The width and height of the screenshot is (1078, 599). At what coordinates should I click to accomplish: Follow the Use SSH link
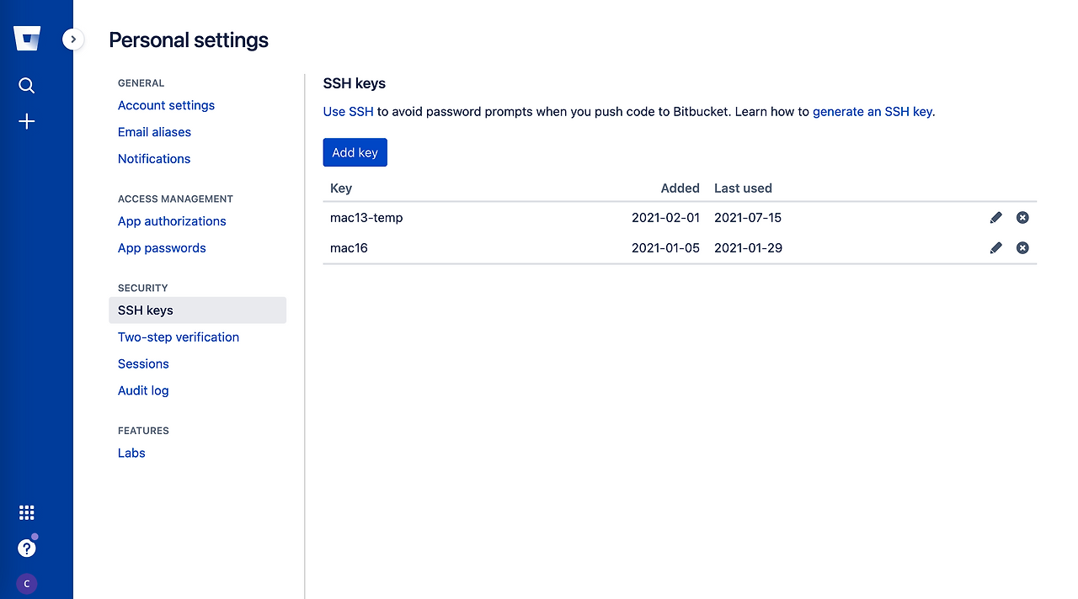point(348,111)
